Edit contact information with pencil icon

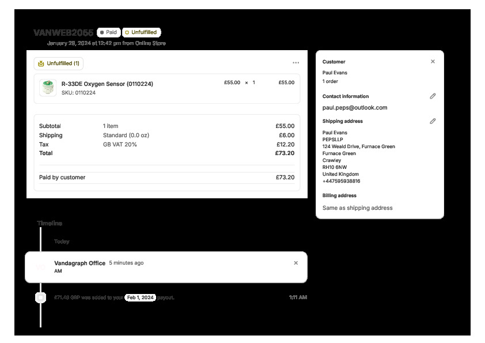(x=433, y=96)
